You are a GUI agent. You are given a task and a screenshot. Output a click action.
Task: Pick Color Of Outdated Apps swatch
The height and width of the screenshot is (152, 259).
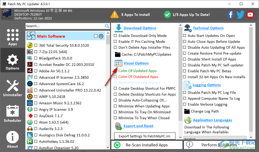click(115, 77)
